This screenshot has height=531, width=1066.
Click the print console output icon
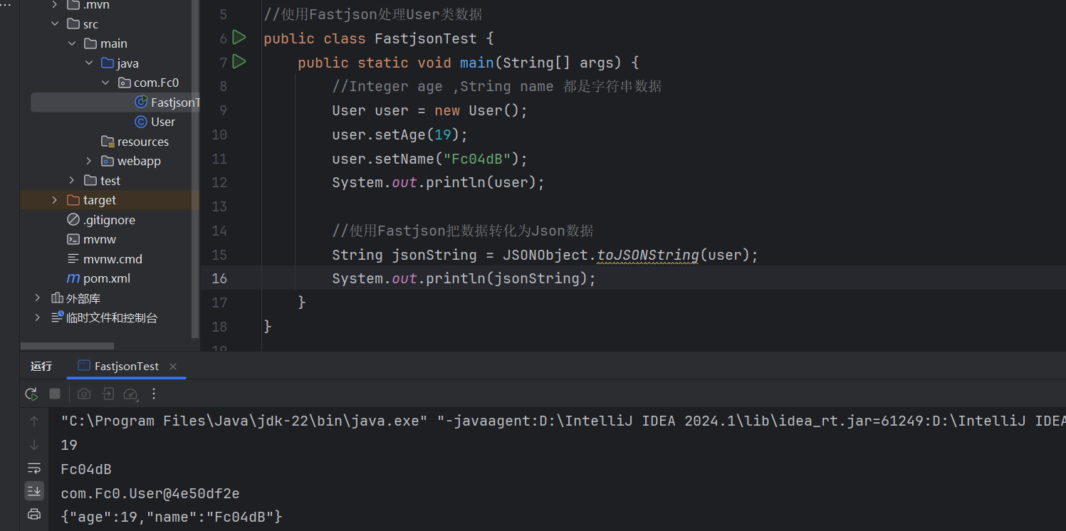tap(33, 514)
